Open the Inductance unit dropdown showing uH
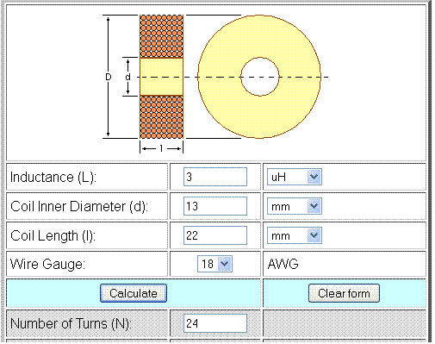This screenshot has width=435, height=344. (295, 177)
